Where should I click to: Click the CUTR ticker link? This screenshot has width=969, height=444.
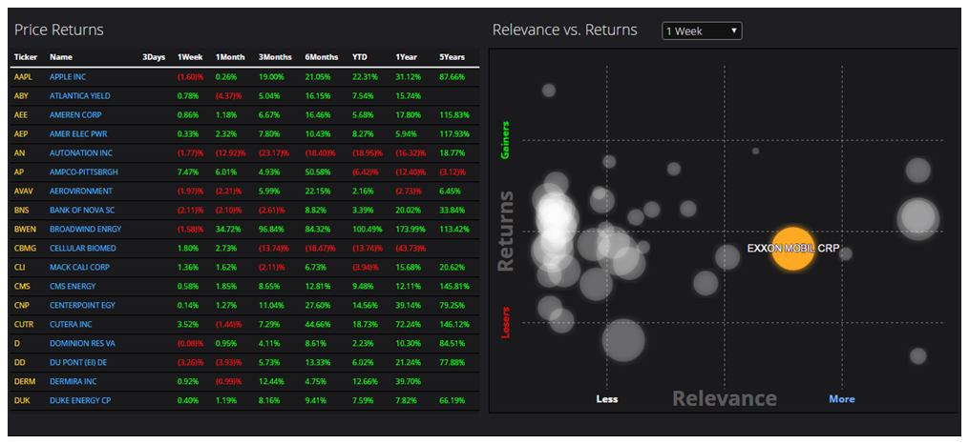coord(25,325)
